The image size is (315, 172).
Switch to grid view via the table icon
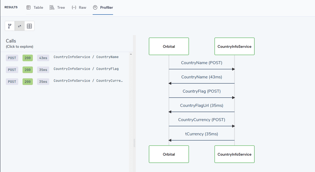pyautogui.click(x=29, y=26)
